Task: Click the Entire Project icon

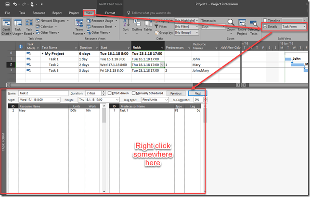Action: [x=242, y=24]
